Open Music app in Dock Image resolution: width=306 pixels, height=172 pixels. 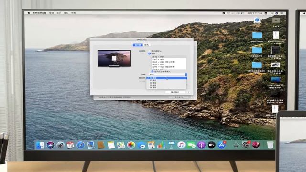181,145
